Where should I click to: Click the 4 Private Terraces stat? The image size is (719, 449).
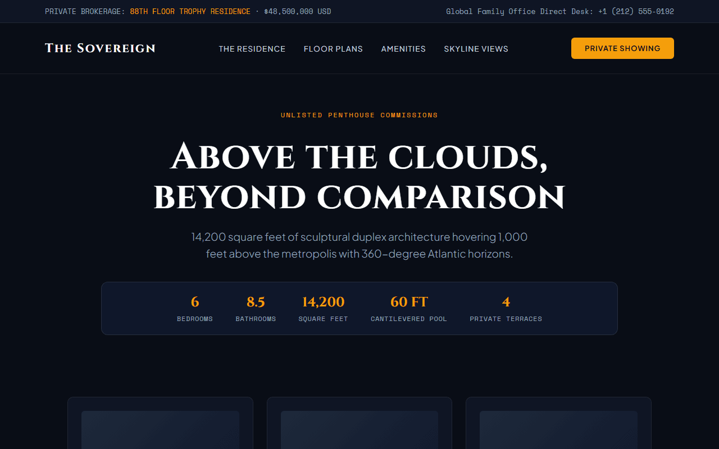506,309
